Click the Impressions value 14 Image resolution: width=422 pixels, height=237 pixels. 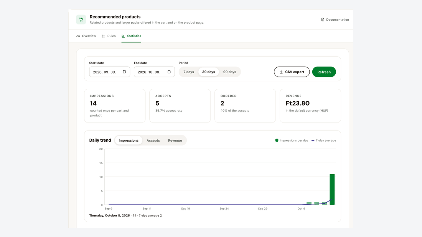(x=93, y=103)
